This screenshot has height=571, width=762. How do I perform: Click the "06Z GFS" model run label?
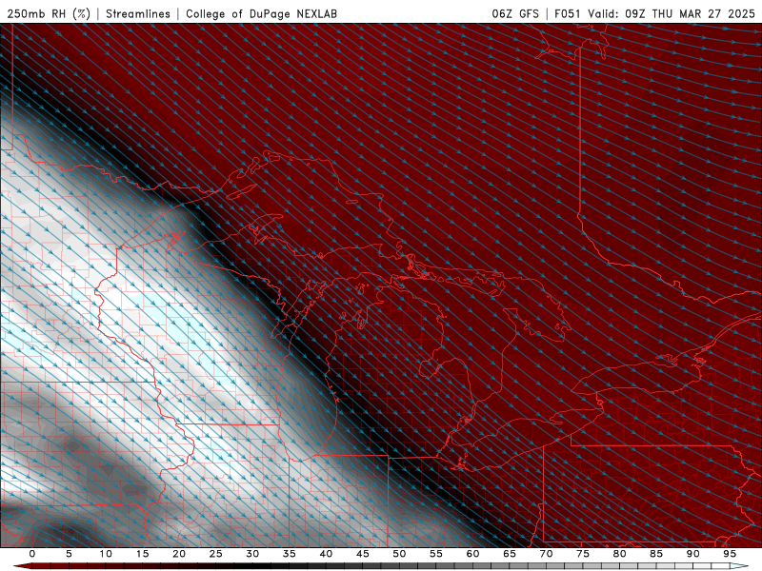point(515,13)
